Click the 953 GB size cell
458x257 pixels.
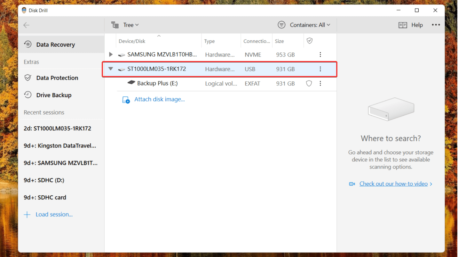click(285, 55)
